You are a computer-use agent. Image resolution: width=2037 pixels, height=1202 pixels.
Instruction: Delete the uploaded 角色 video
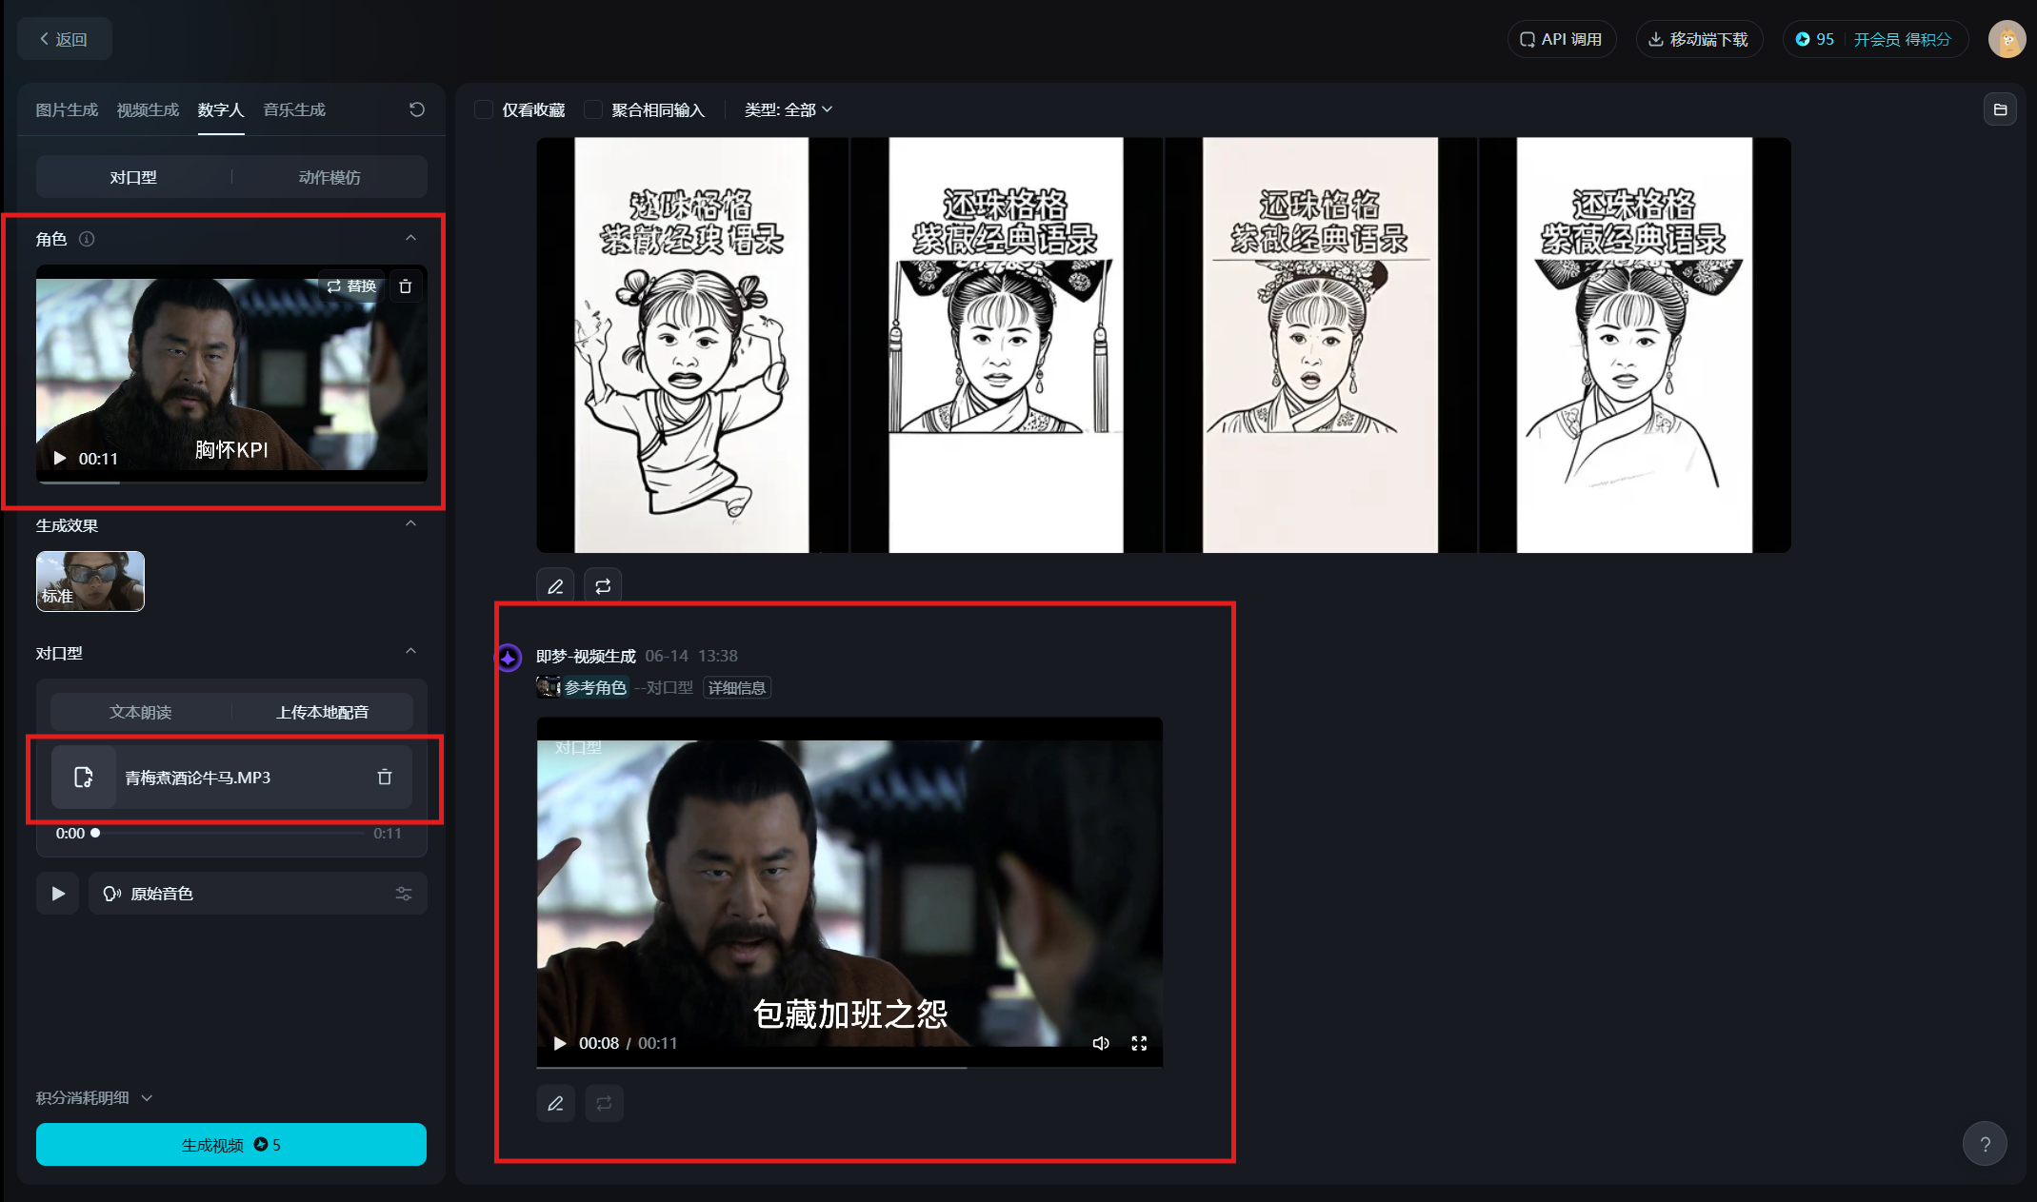pos(405,286)
